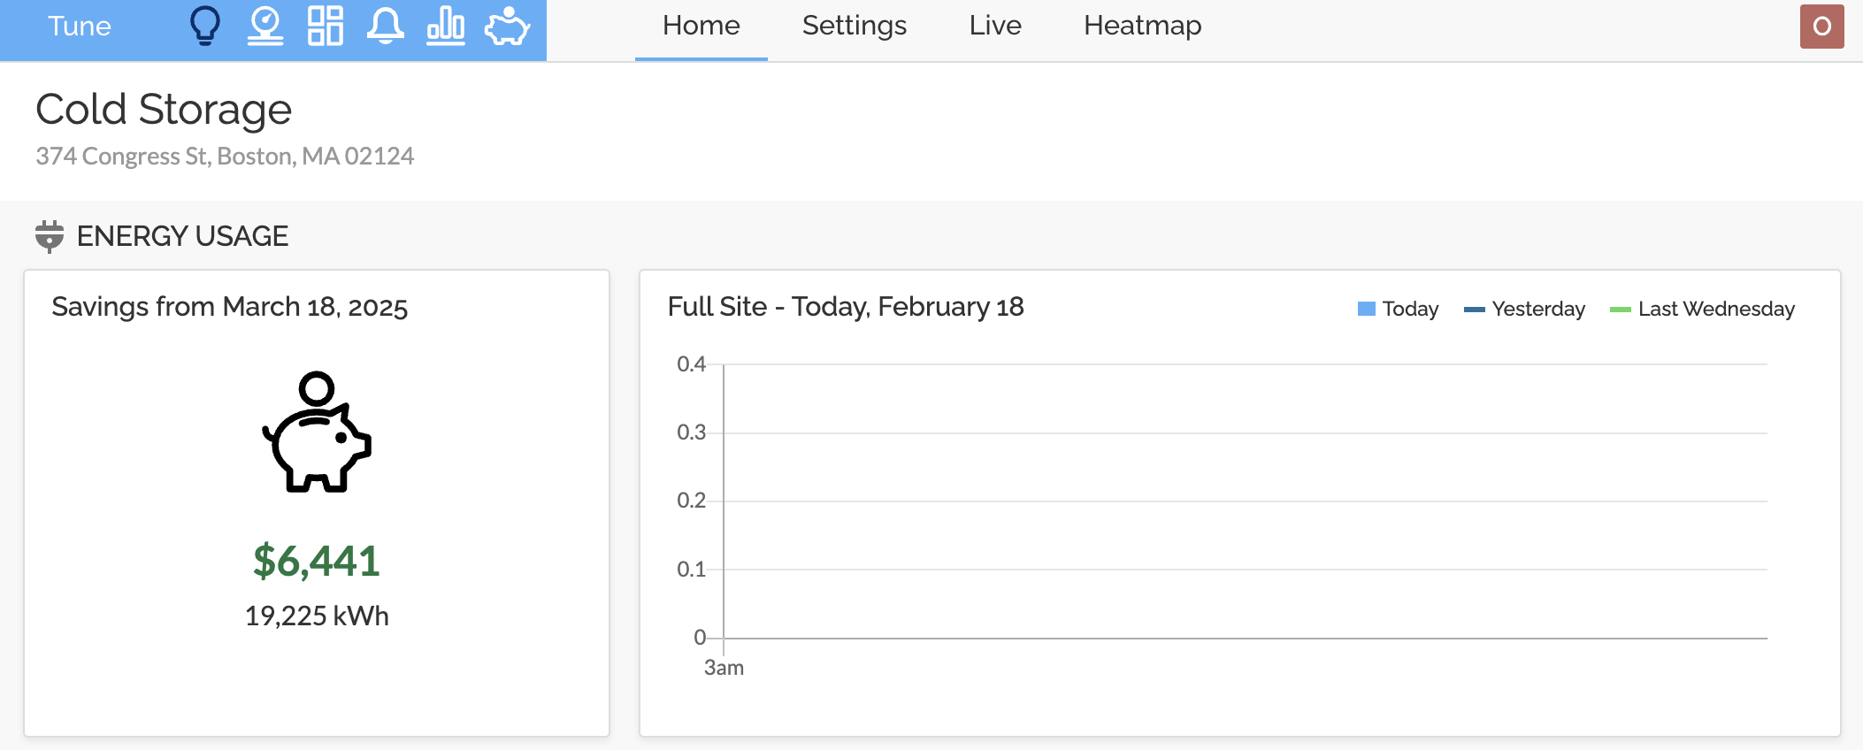
Task: Click the 374 Congress St address text
Action: 225,157
